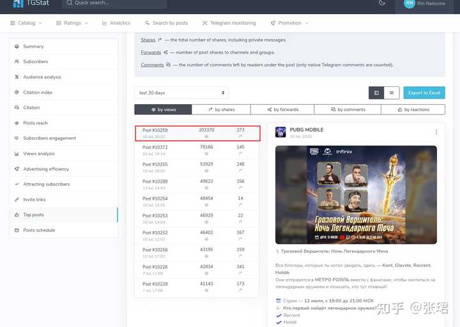Sort posts by forwards tab
This screenshot has height=327, width=460.
click(x=282, y=109)
